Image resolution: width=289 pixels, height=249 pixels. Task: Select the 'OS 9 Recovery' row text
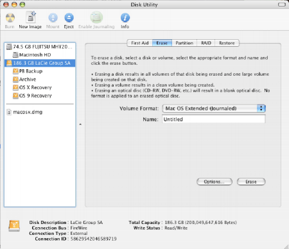pos(35,96)
